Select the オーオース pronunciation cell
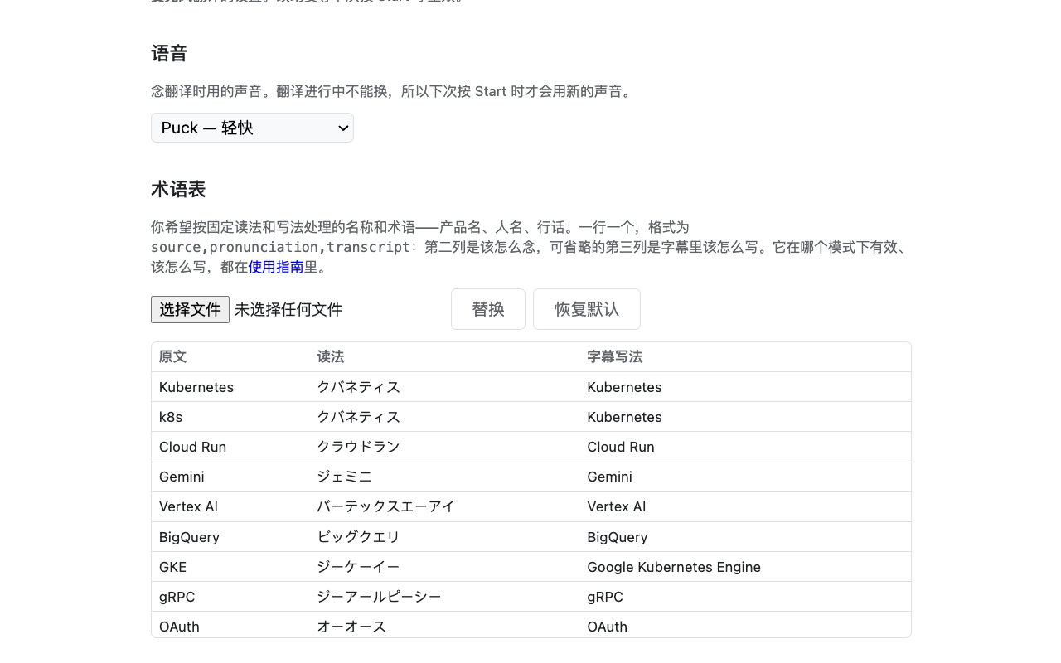 click(x=445, y=626)
